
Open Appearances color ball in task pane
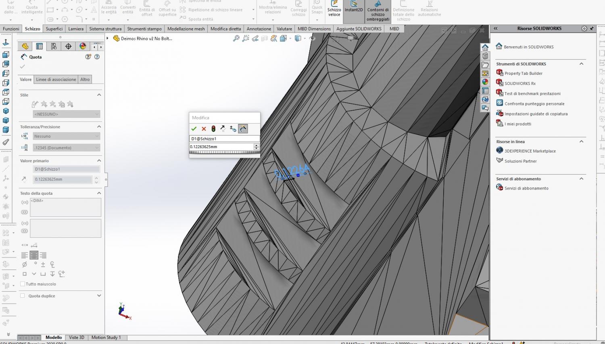tap(485, 82)
